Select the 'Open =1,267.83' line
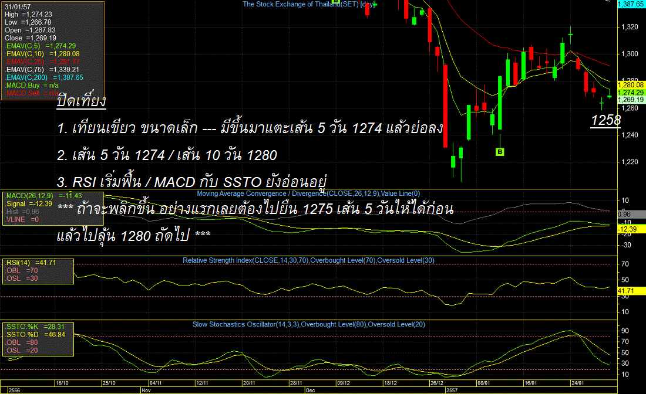 click(x=30, y=30)
